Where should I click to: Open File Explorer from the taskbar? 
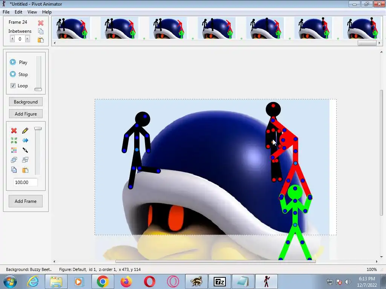click(x=56, y=281)
